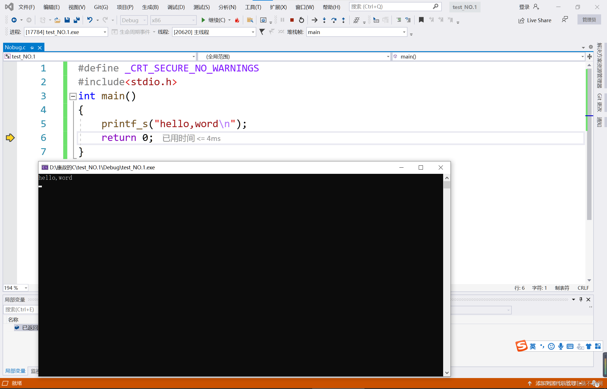This screenshot has width=607, height=389.
Task: Click the Stop Debugging red square
Action: click(292, 20)
